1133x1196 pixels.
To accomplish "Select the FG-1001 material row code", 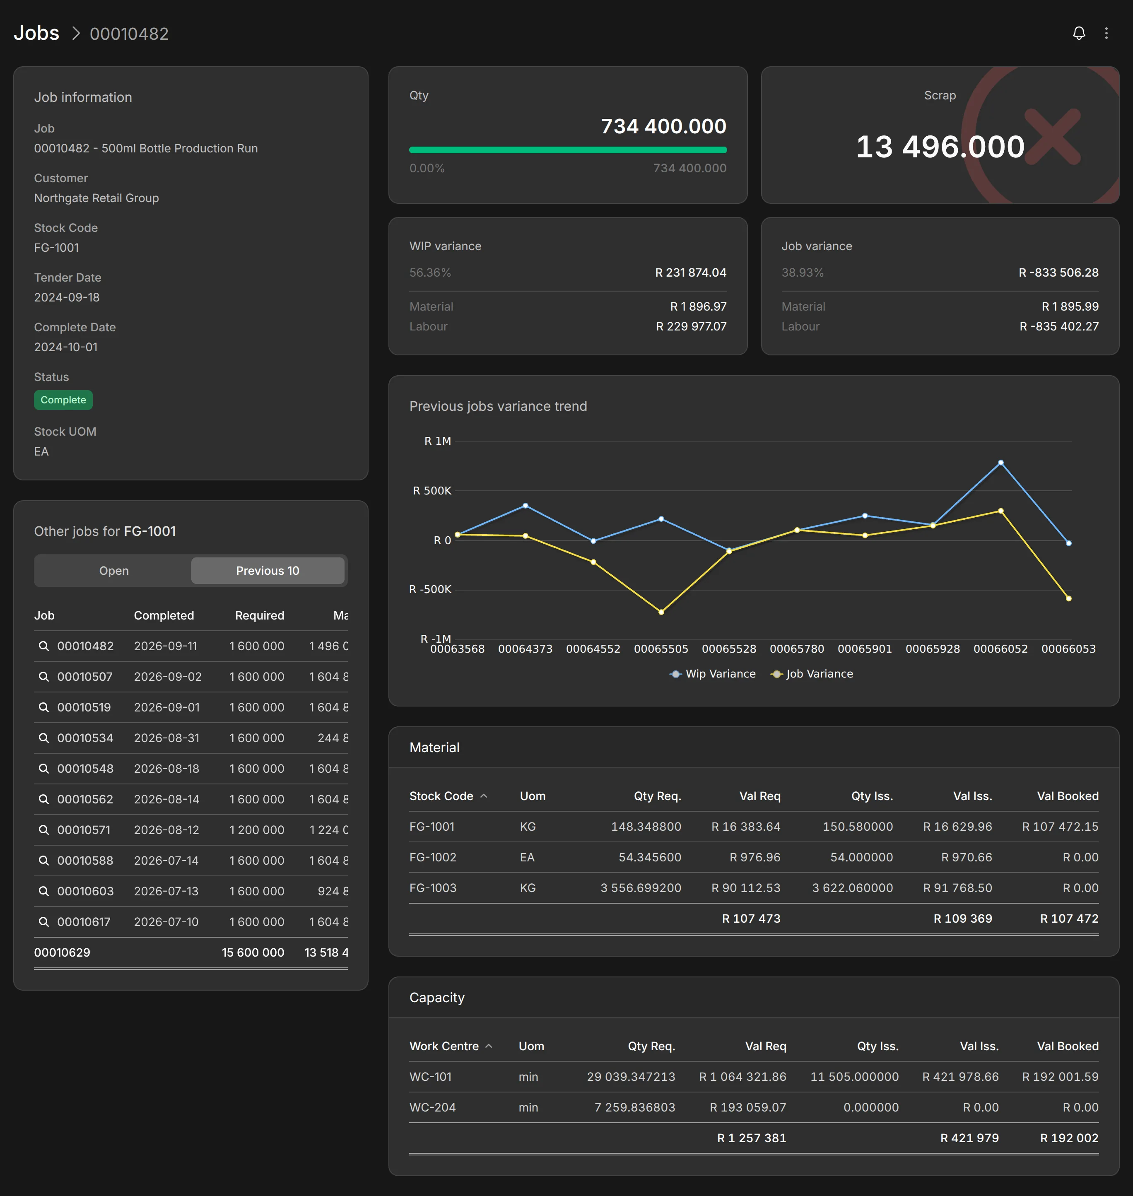I will point(432,827).
